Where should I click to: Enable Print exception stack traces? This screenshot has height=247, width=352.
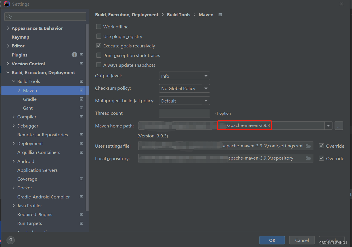pyautogui.click(x=99, y=55)
